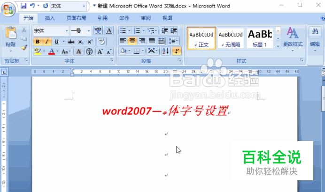Expand numbering list dropdown arrow
Viewport: 325px width, 192px height.
click(143, 30)
